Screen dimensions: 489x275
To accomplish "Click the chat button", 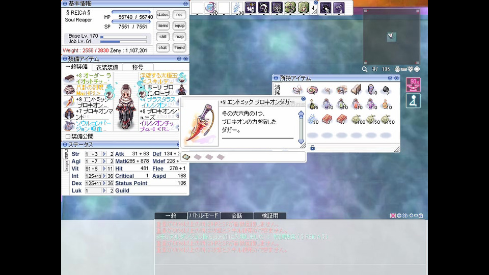I will click(x=163, y=47).
